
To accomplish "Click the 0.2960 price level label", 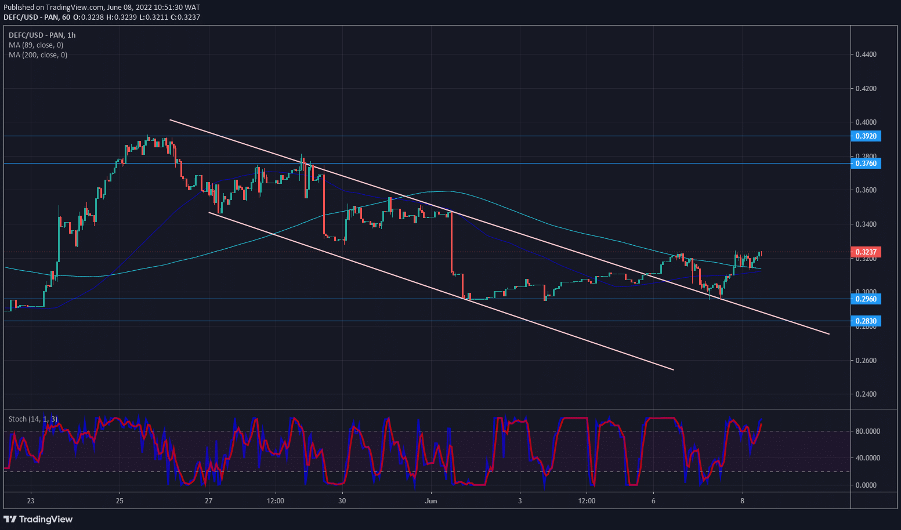I will [866, 299].
